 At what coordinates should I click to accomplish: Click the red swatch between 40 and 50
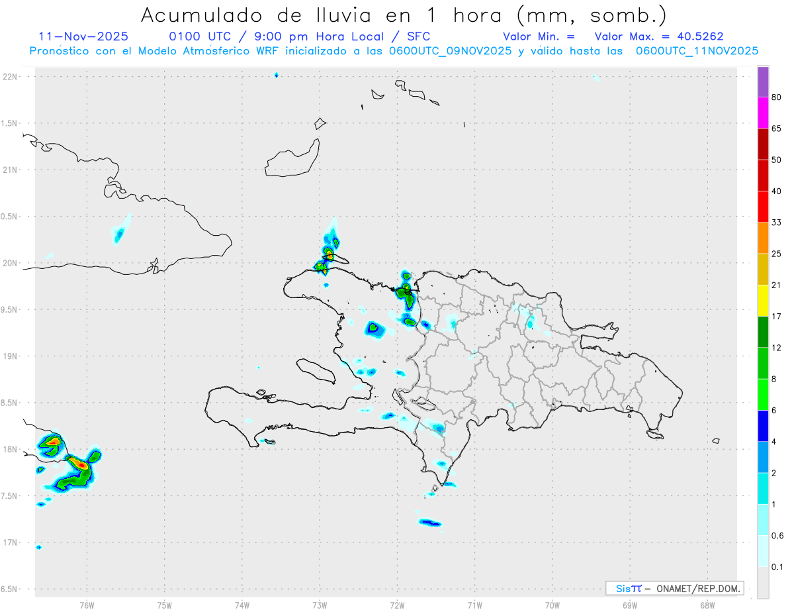point(763,176)
